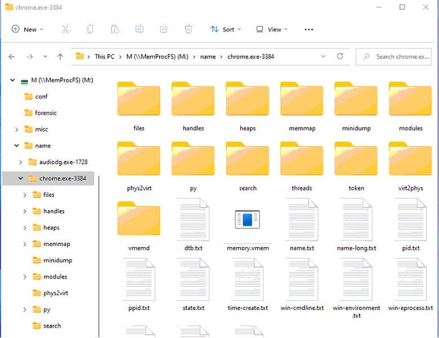Select the memory.vmem file icon
Screen dimensions: 439x338
coord(247,221)
